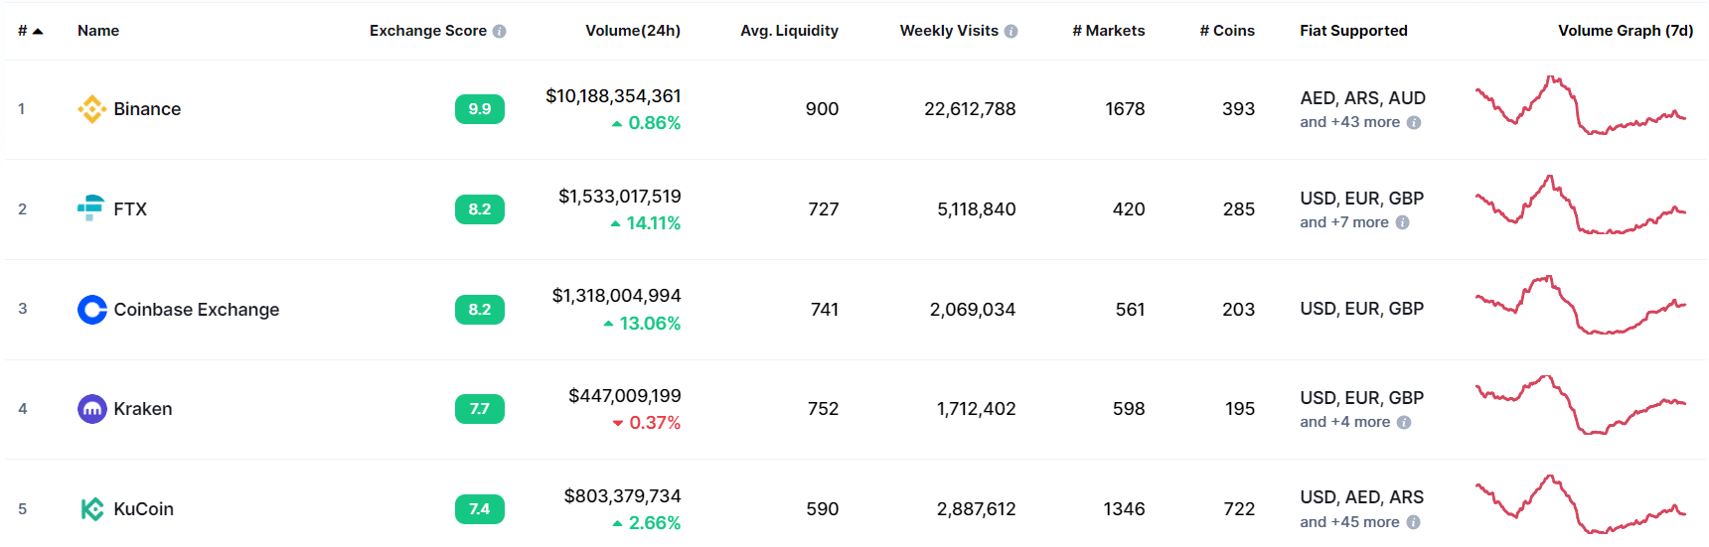Click the Coinbase Exchange logo icon
The height and width of the screenshot is (547, 1709).
[92, 310]
